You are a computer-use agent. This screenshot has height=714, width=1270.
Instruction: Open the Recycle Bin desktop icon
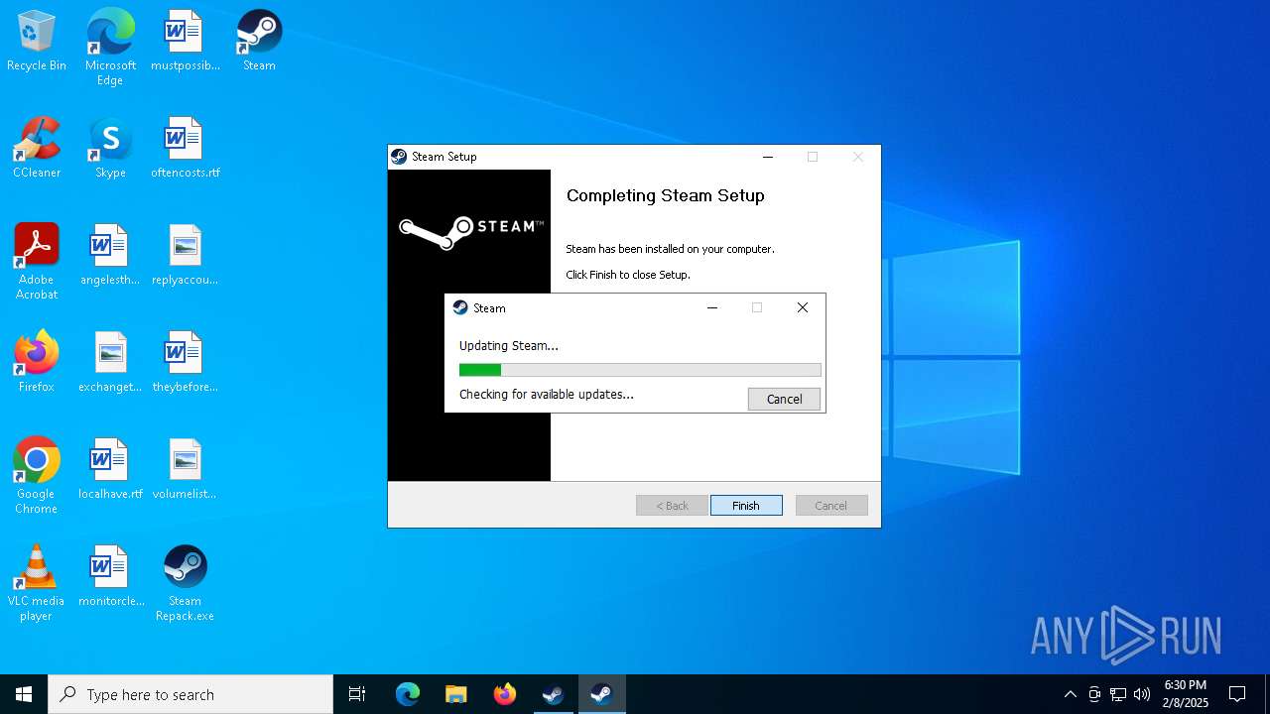tap(37, 41)
